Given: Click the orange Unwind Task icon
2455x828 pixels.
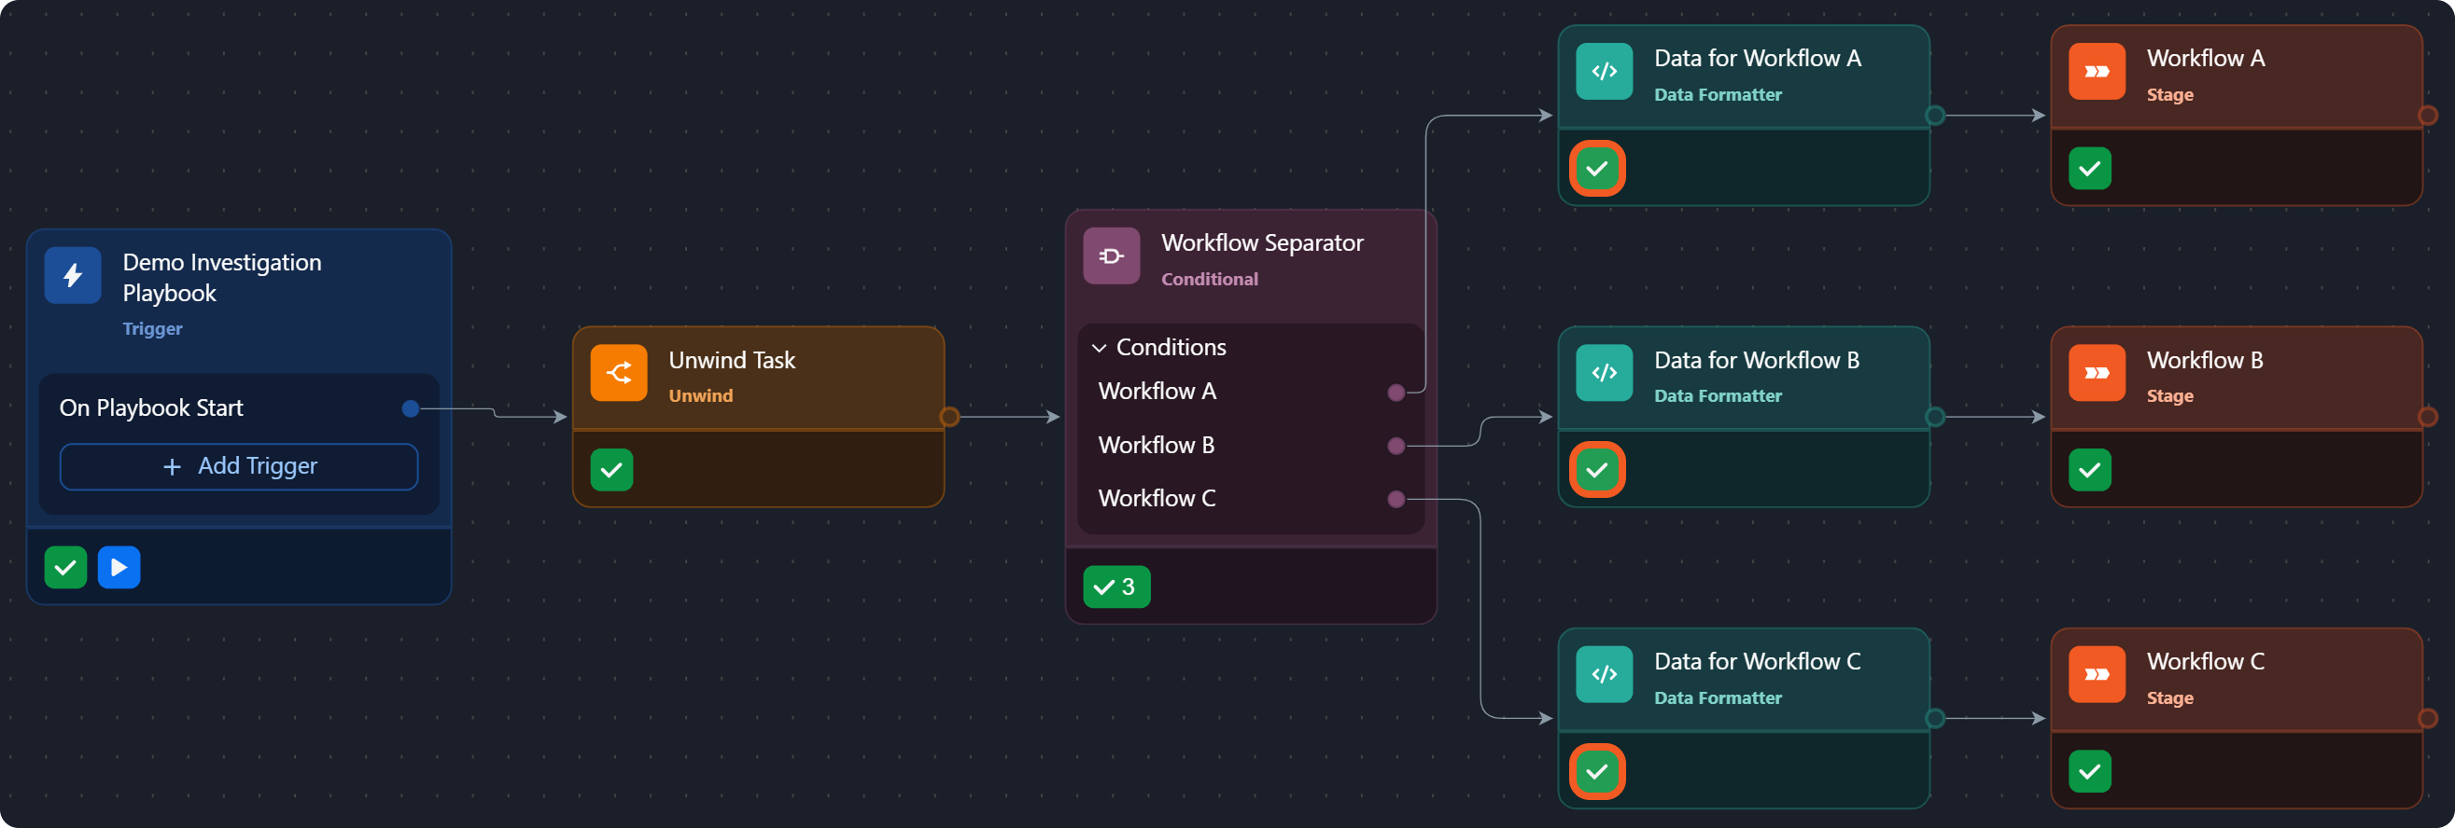Looking at the screenshot, I should (619, 373).
